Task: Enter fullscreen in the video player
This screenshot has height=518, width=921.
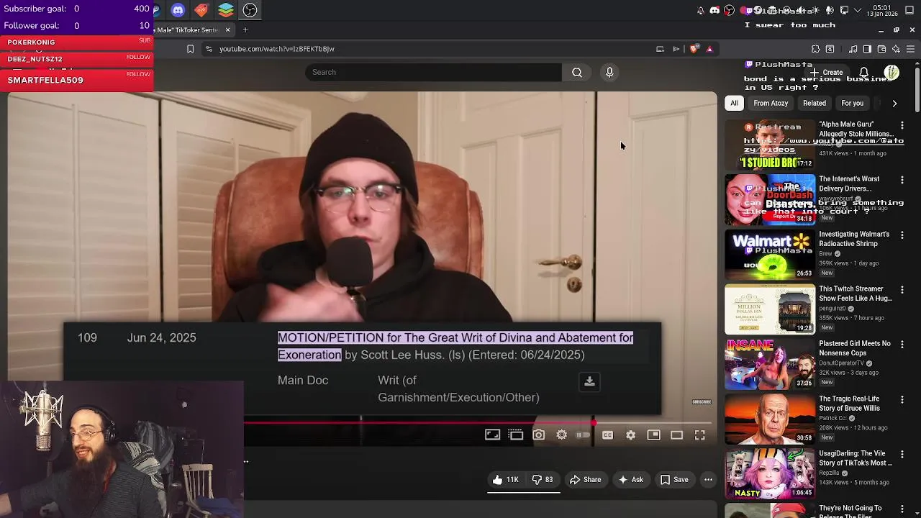Action: pyautogui.click(x=699, y=435)
